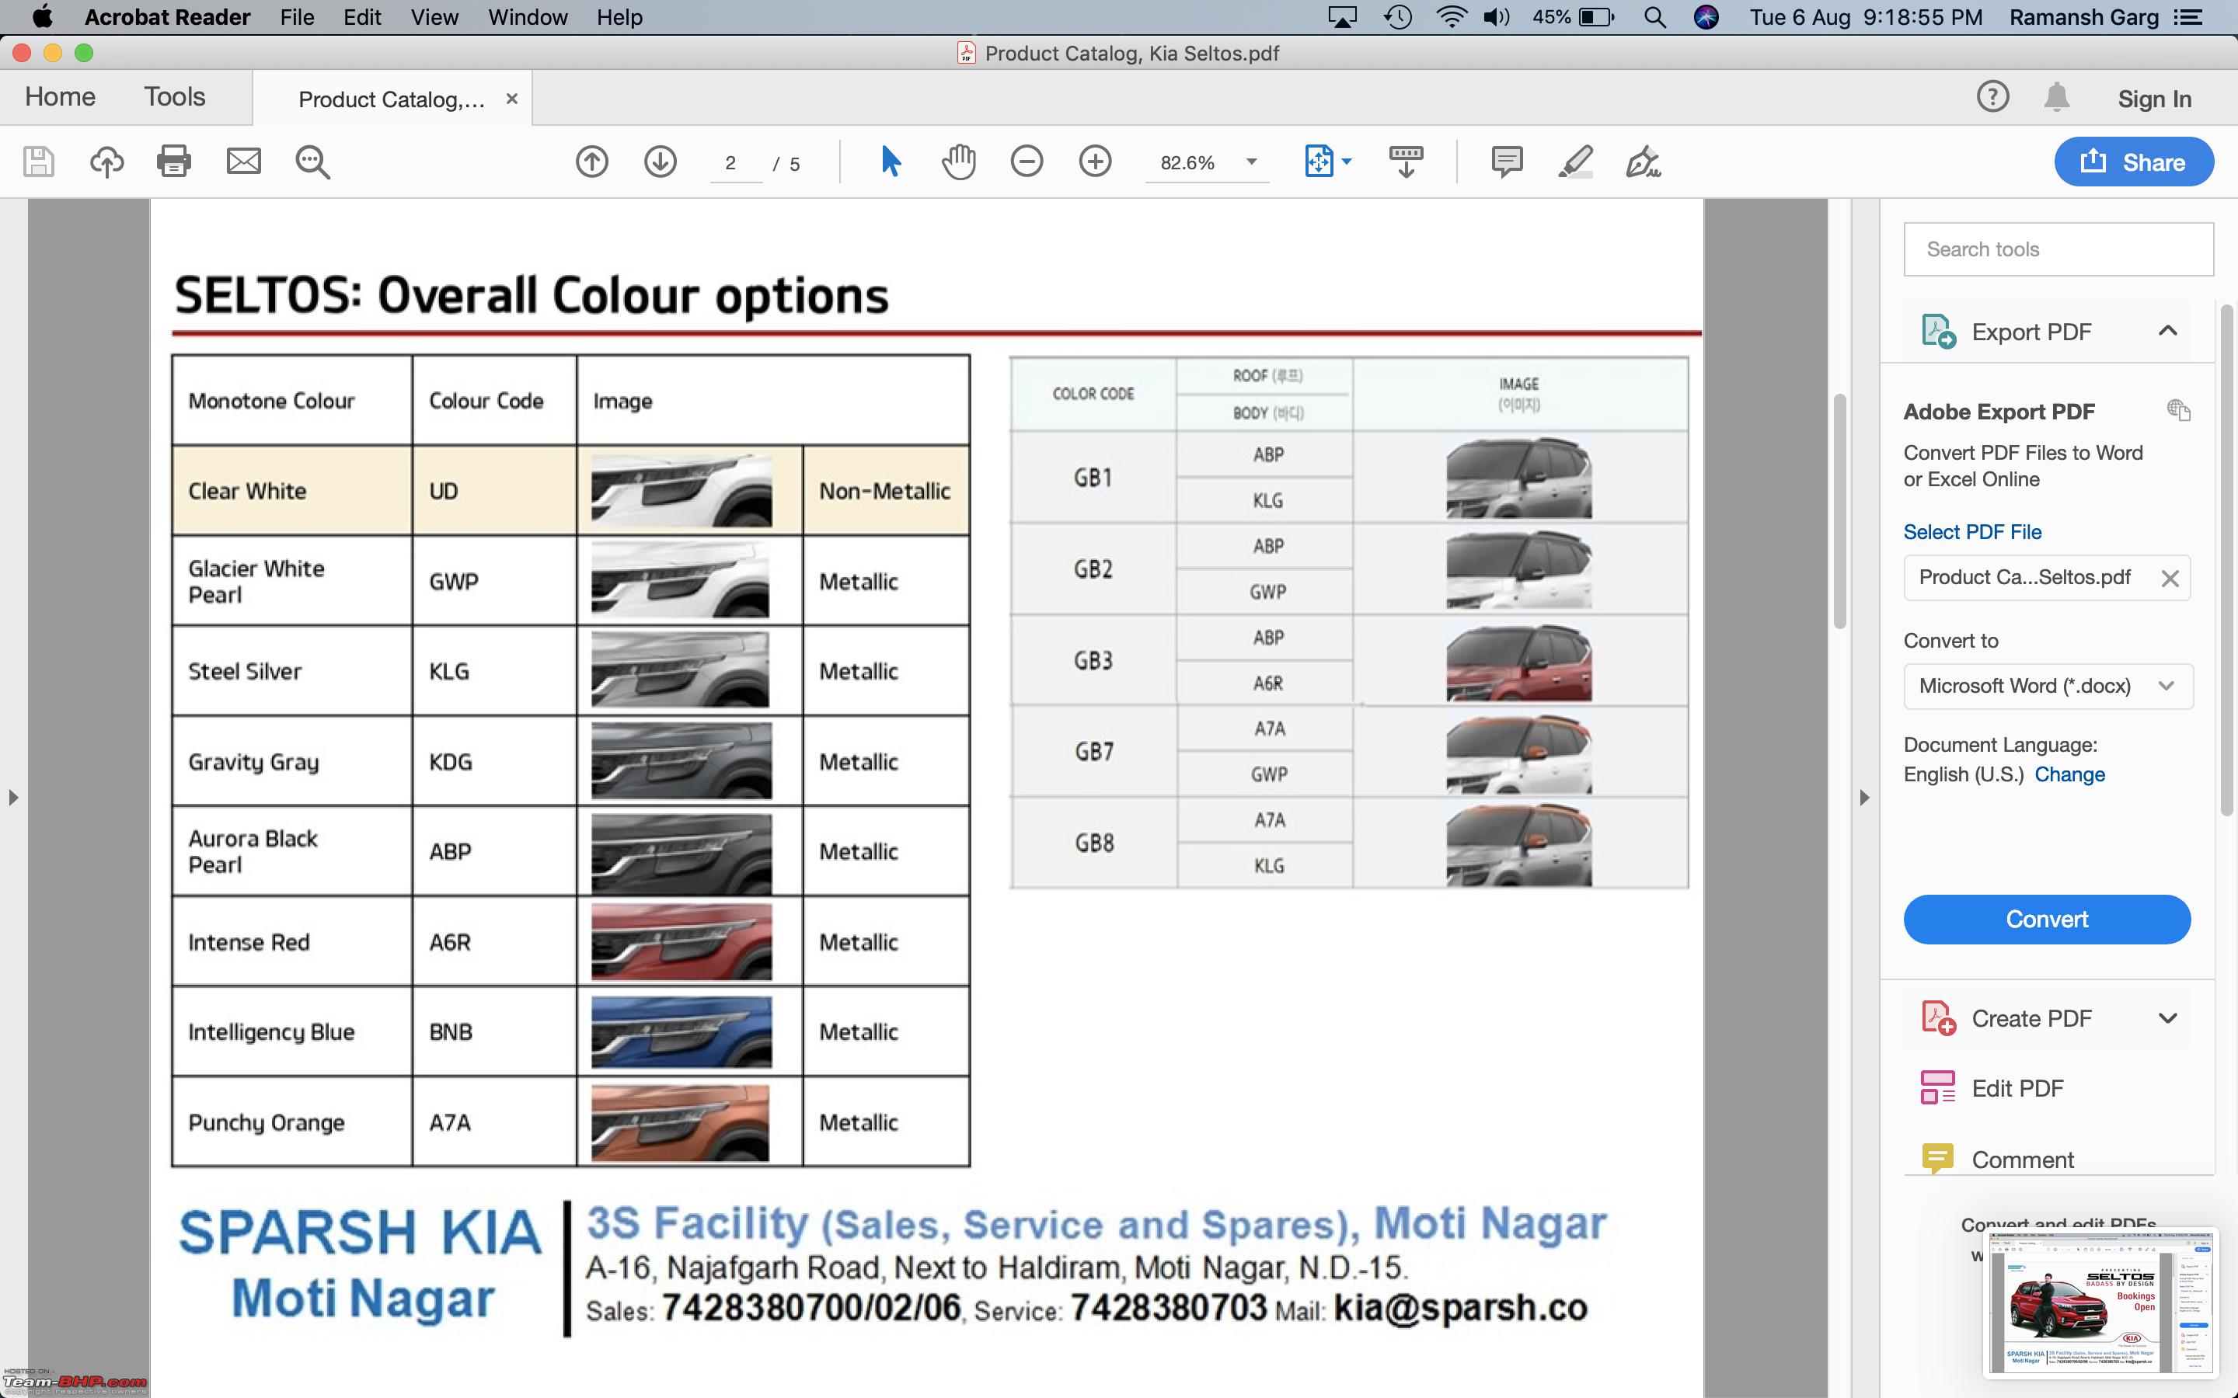Open the Help menu
The width and height of the screenshot is (2238, 1398).
pos(619,16)
